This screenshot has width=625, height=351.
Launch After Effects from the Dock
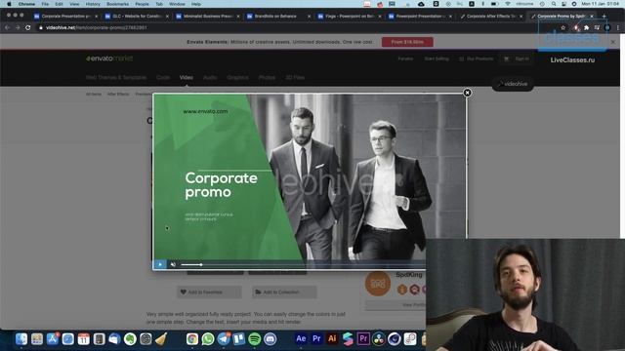pos(301,338)
